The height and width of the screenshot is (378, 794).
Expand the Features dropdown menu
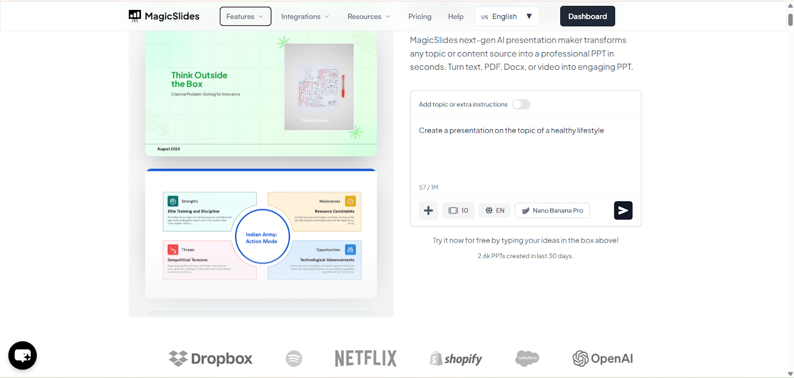[245, 16]
